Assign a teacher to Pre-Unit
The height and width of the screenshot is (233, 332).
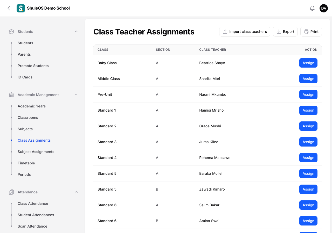pos(308,94)
